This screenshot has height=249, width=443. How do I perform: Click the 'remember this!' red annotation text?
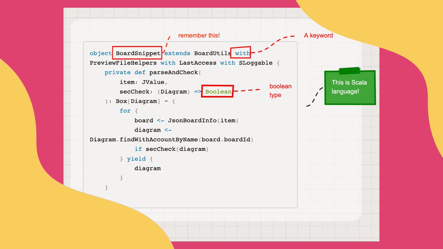coord(199,36)
